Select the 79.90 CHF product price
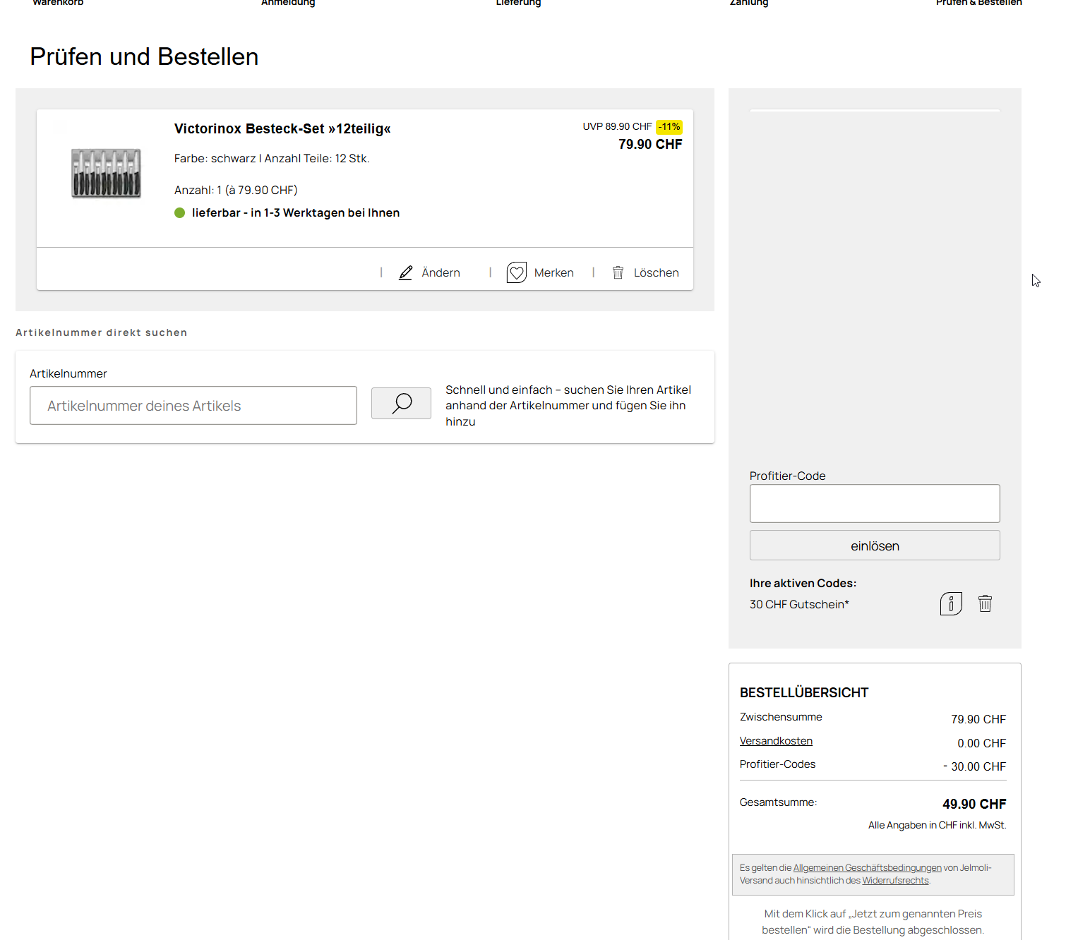Screen dimensions: 1066x940 (x=650, y=145)
